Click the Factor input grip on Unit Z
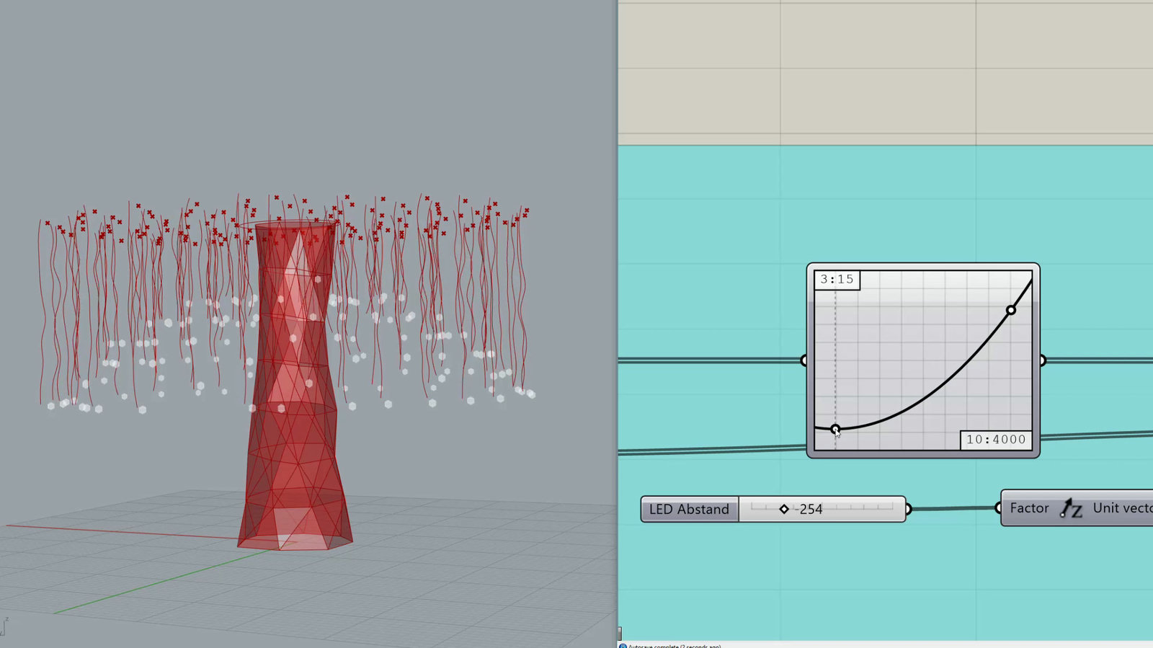The image size is (1153, 648). (x=998, y=508)
